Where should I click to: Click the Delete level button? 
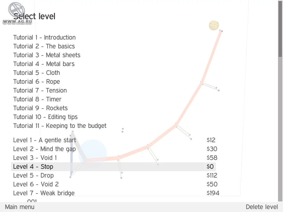pyautogui.click(x=262, y=207)
